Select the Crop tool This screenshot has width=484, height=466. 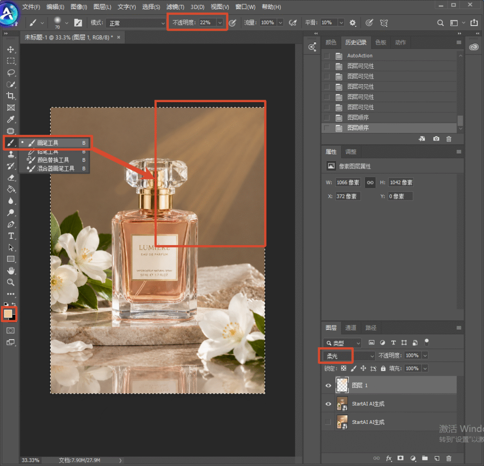point(11,96)
